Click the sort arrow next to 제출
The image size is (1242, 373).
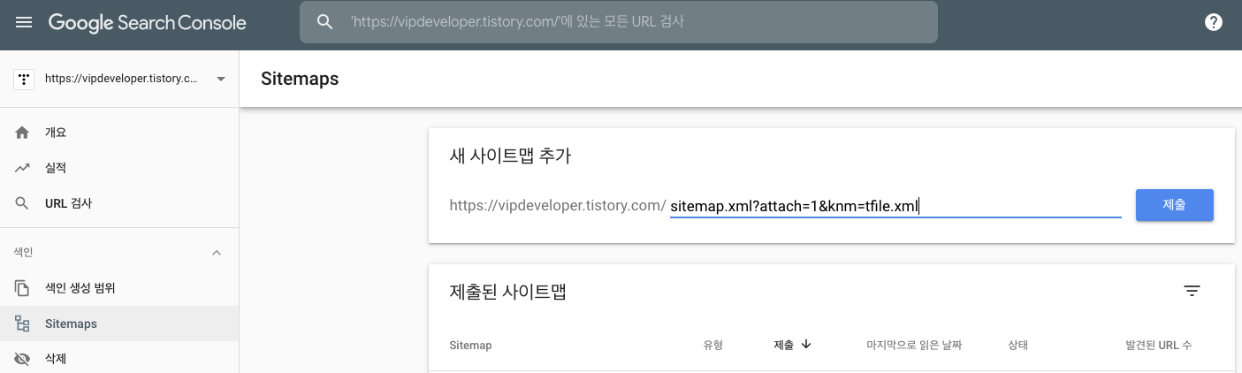tap(806, 345)
